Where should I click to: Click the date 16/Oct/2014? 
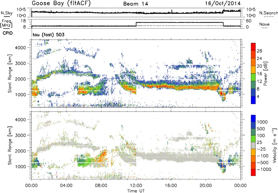[223, 3]
